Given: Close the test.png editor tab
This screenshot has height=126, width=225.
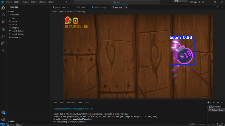Looking at the screenshot, I should point(126,7).
